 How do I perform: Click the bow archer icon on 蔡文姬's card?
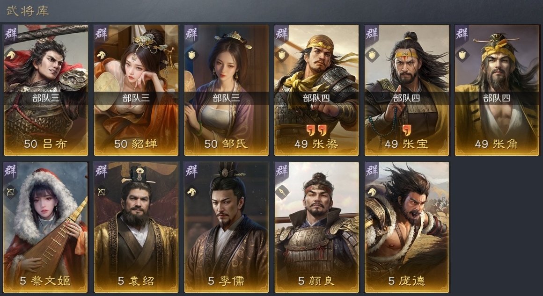[11, 192]
